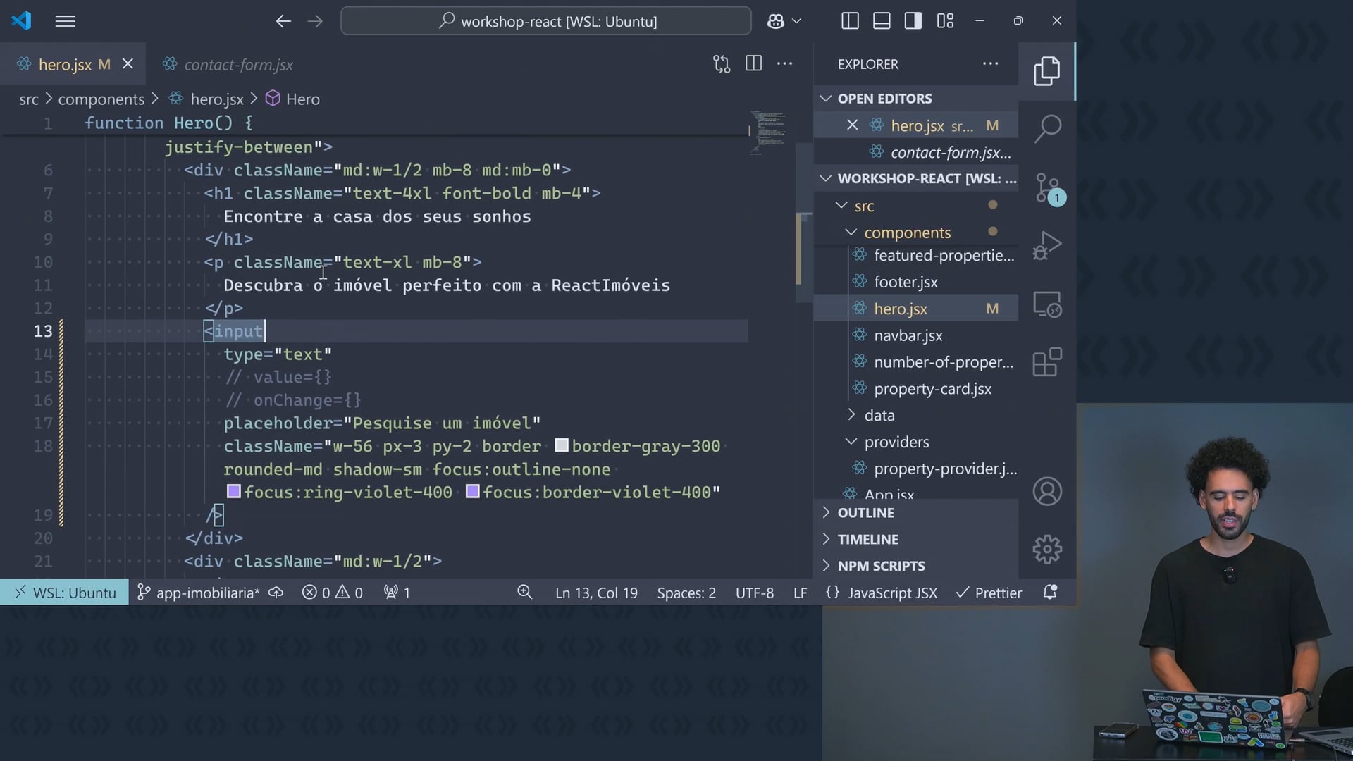Open Source Control view with badge
The width and height of the screenshot is (1353, 761).
1047,187
